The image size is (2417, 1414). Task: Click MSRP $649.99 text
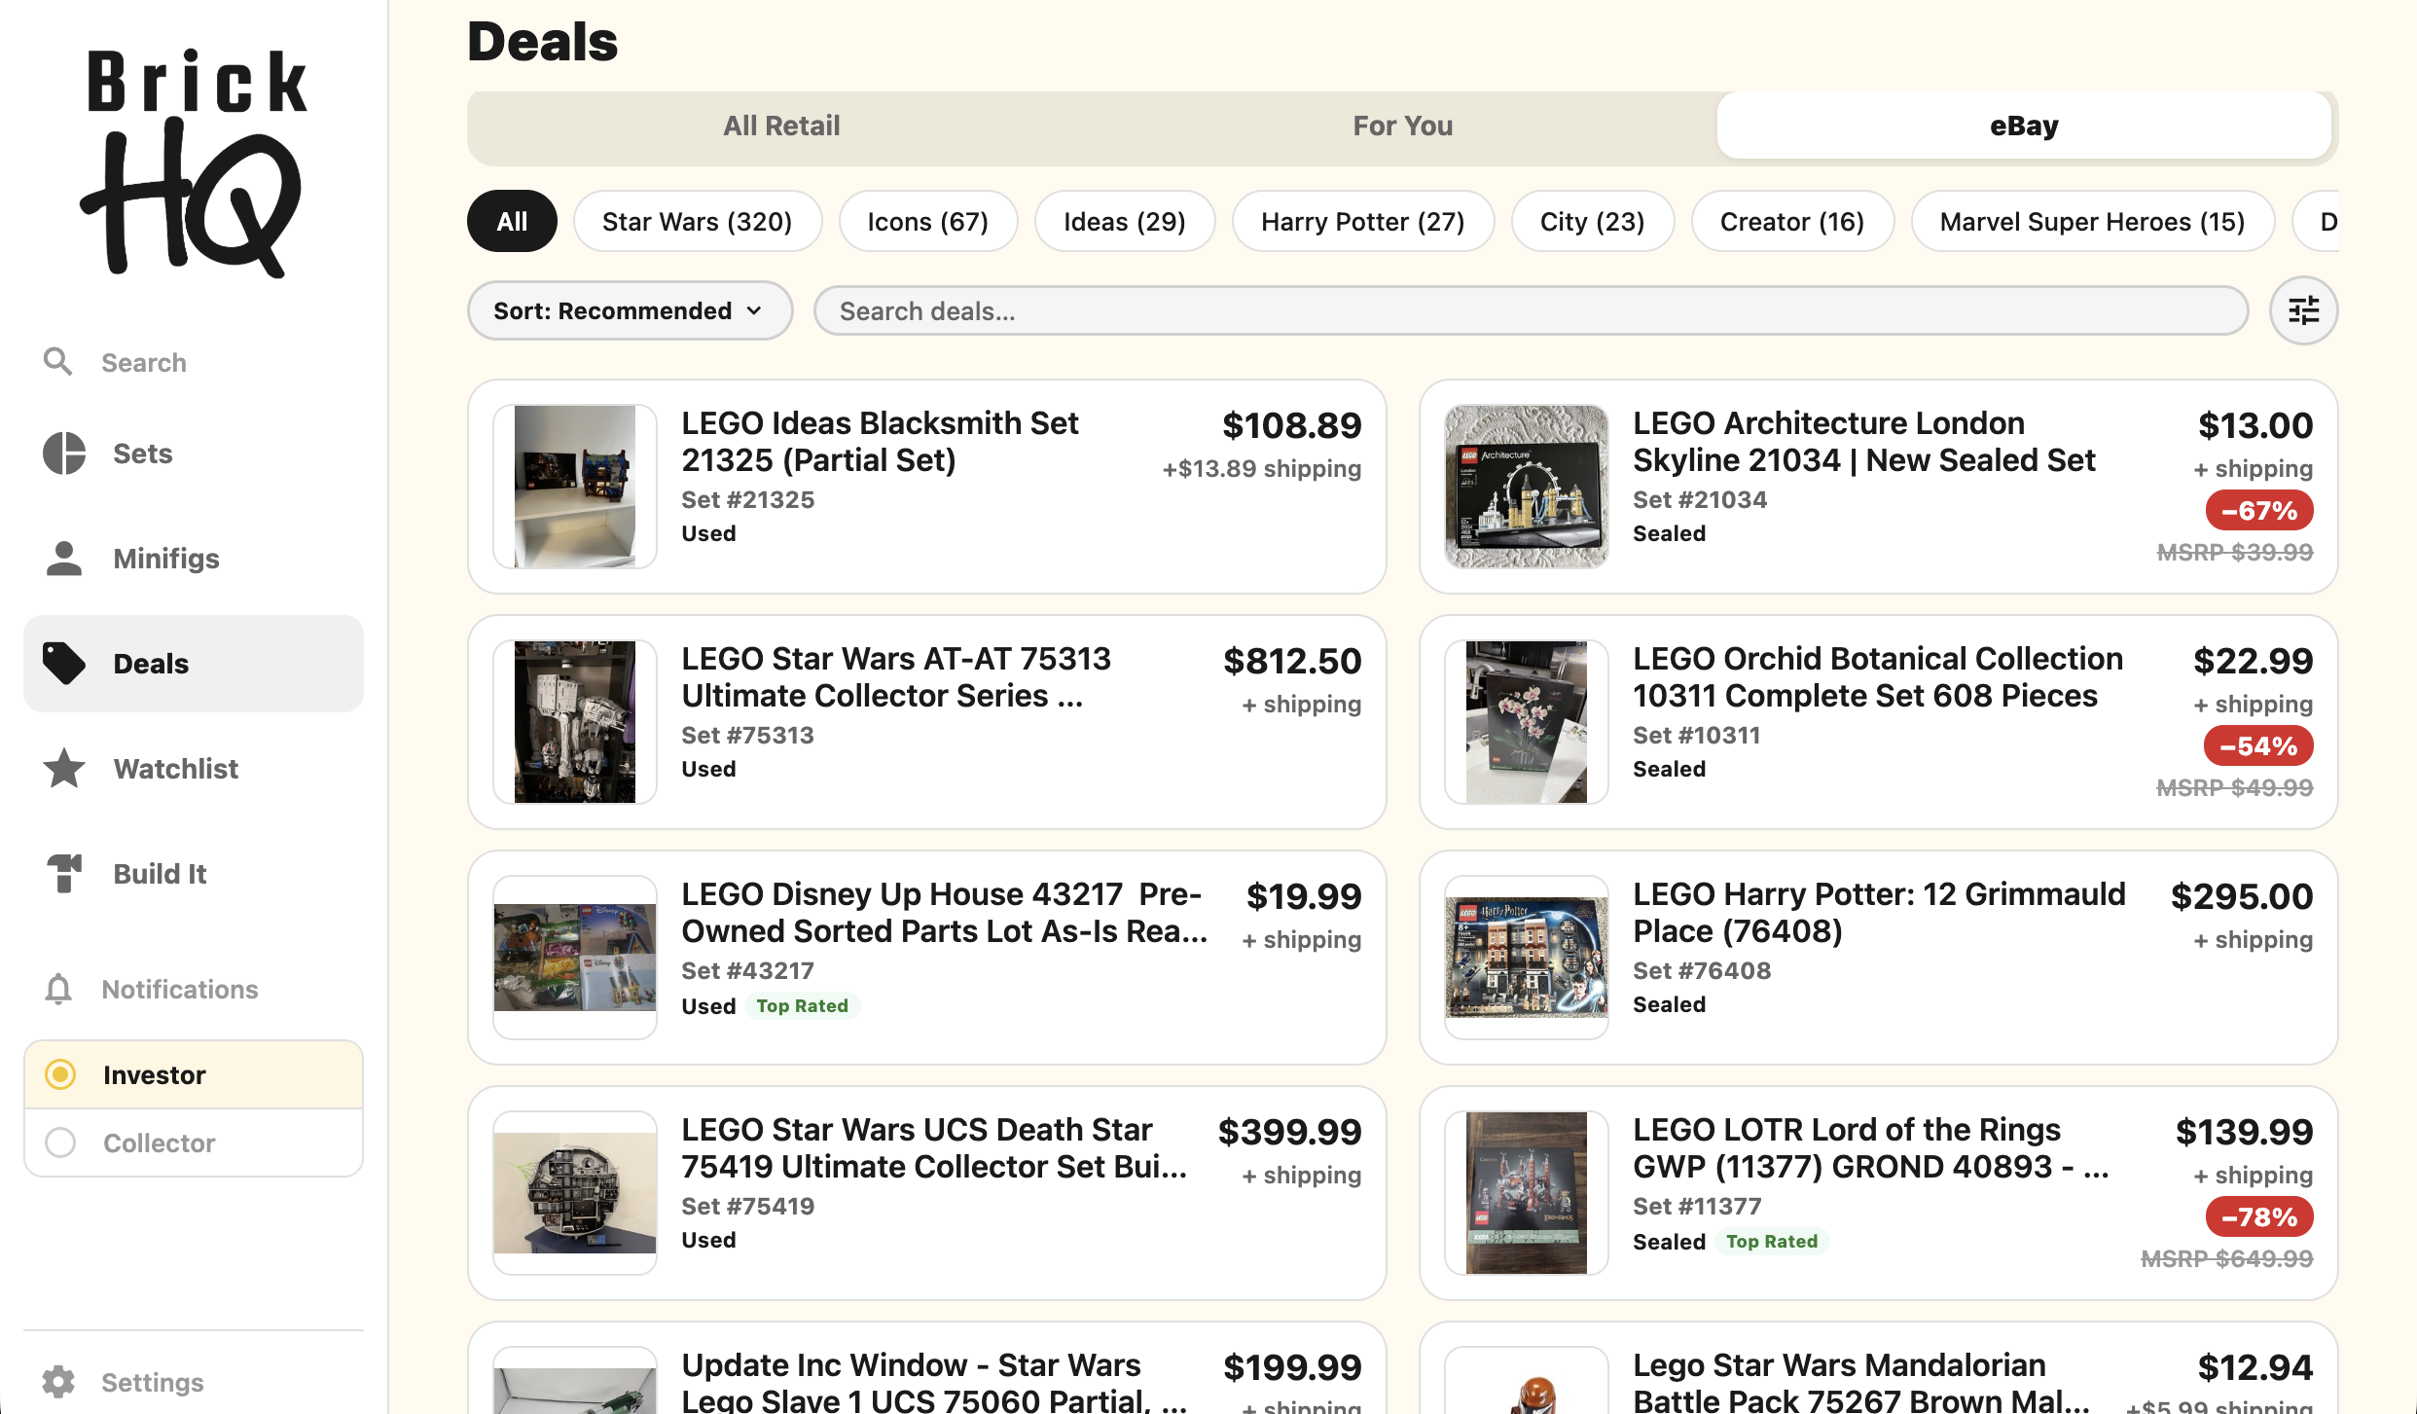coord(2226,1258)
